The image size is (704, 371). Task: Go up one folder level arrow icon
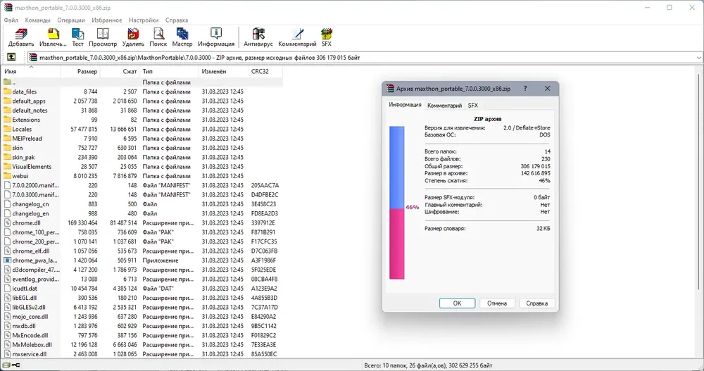pyautogui.click(x=11, y=57)
